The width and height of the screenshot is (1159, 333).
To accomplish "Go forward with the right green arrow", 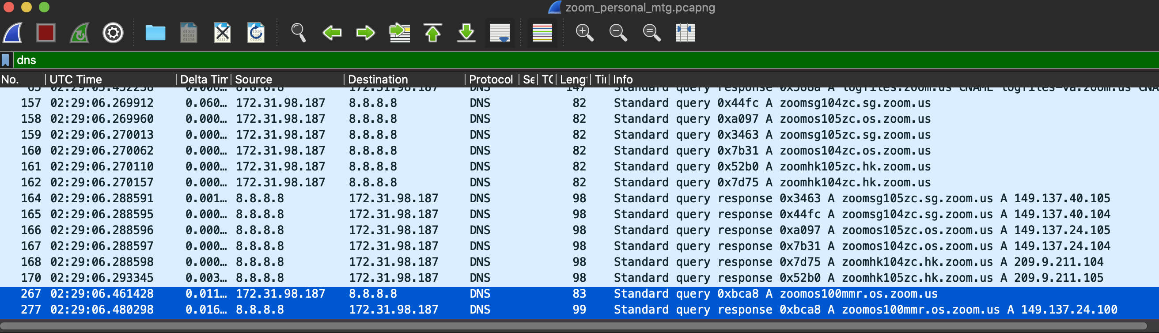I will point(365,33).
